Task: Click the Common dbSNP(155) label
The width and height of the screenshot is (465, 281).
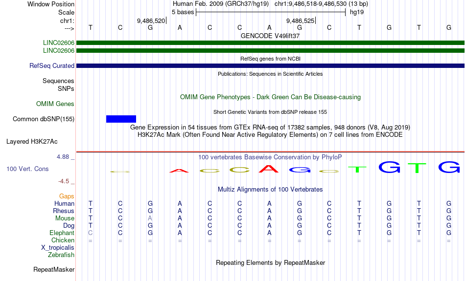Action: 44,119
